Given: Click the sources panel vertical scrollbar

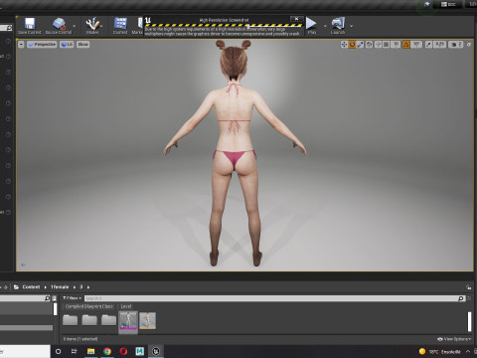Looking at the screenshot, I should pyautogui.click(x=55, y=309).
